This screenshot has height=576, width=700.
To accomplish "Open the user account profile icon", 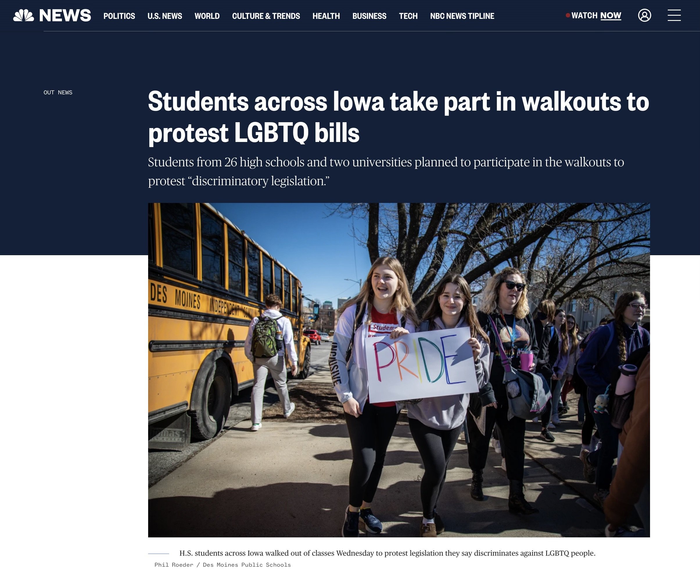I will coord(644,15).
